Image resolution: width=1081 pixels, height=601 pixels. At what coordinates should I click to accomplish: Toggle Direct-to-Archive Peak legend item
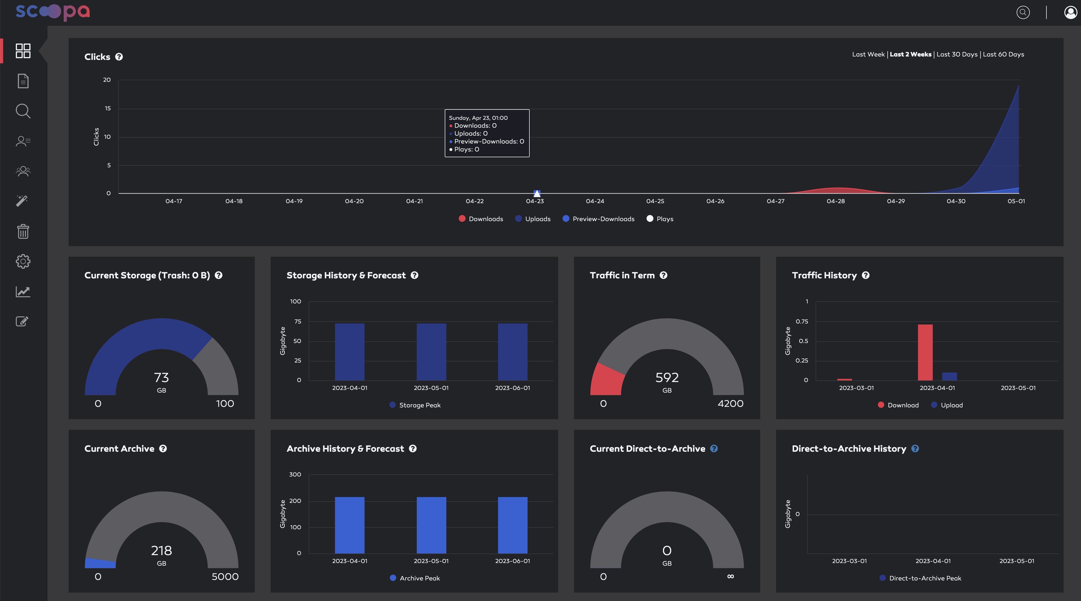[920, 578]
